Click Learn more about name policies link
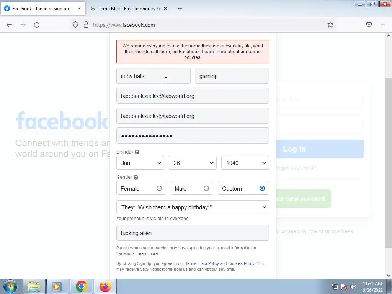Viewport: 392px width, 294px height. pyautogui.click(x=214, y=52)
